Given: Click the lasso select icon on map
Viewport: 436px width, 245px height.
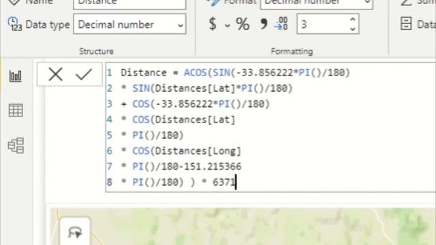Looking at the screenshot, I should pos(75,232).
